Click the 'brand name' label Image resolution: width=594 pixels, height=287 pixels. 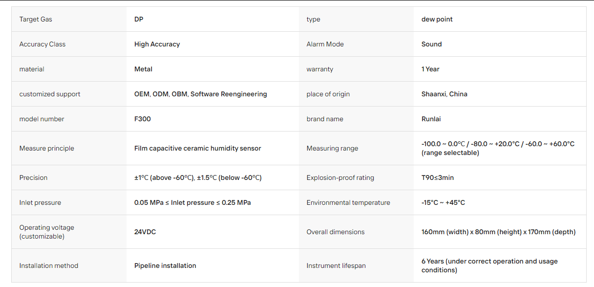click(325, 119)
